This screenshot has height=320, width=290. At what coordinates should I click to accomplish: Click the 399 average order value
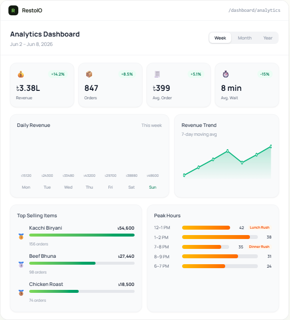click(161, 88)
